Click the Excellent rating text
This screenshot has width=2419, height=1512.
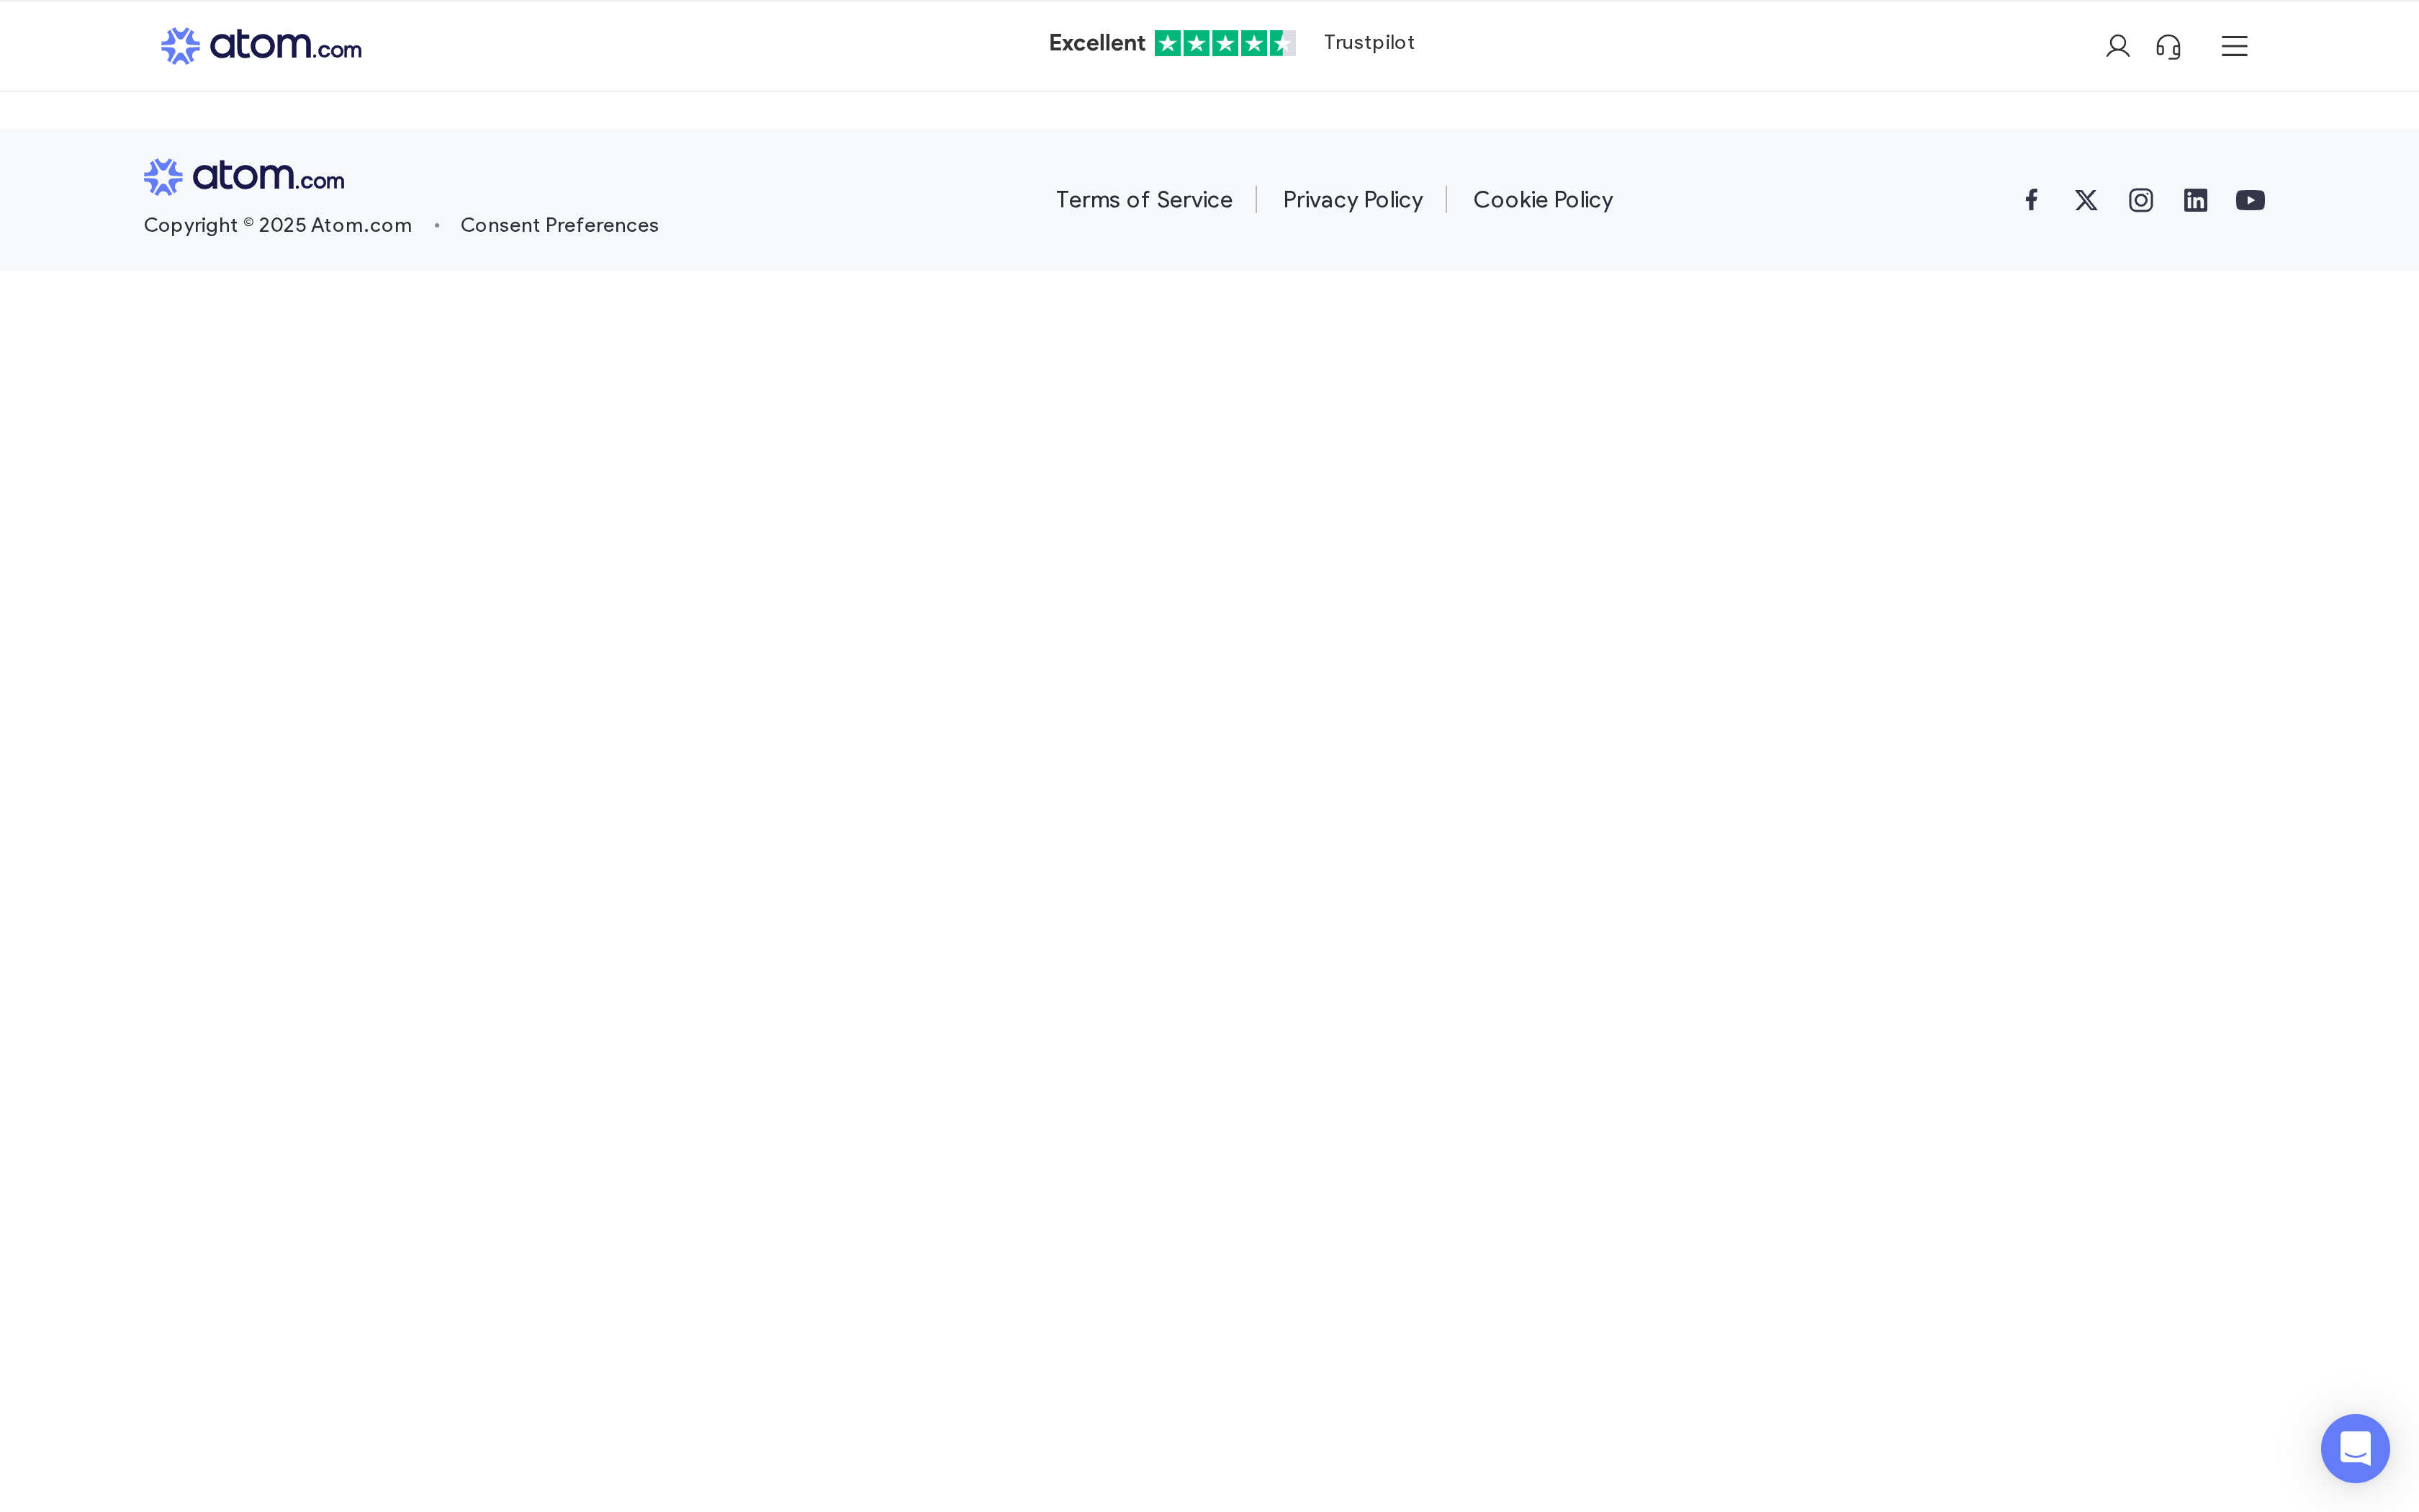(1096, 42)
